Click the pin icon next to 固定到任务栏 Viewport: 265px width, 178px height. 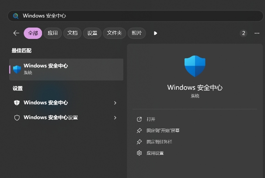pos(139,142)
